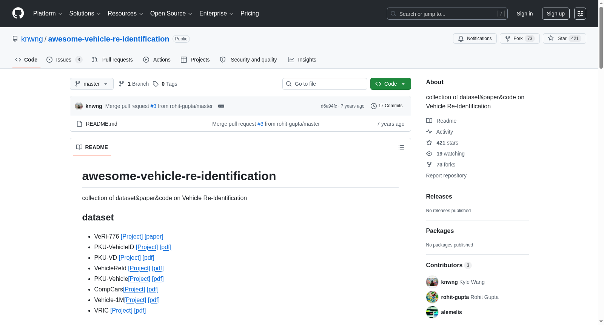Image resolution: width=604 pixels, height=325 pixels.
Task: Open the GitHub homepage logo
Action: [18, 13]
